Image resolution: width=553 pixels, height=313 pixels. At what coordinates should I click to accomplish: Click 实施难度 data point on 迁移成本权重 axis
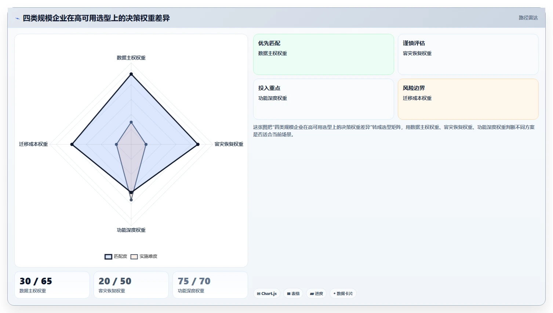click(x=116, y=144)
